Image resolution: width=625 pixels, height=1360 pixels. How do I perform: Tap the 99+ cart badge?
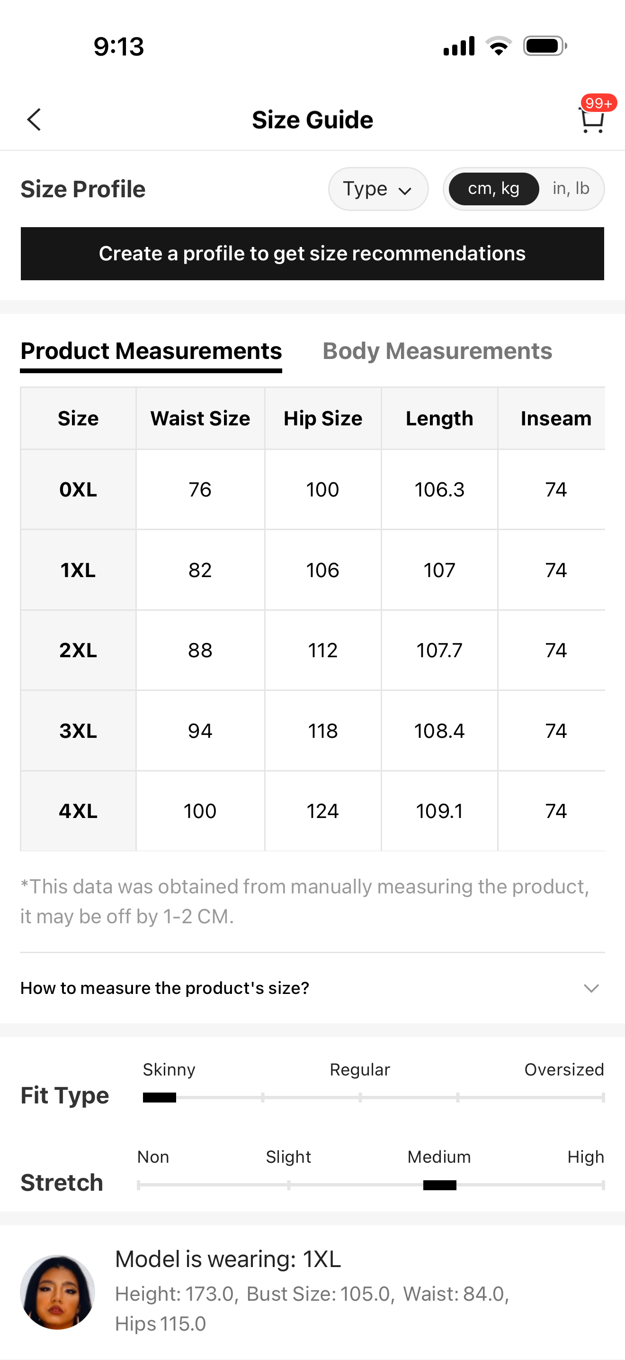pyautogui.click(x=598, y=102)
